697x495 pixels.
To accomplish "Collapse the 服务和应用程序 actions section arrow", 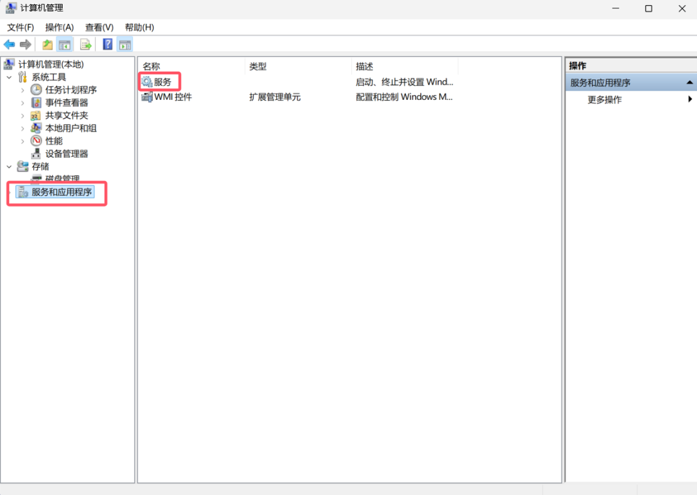I will pyautogui.click(x=689, y=82).
